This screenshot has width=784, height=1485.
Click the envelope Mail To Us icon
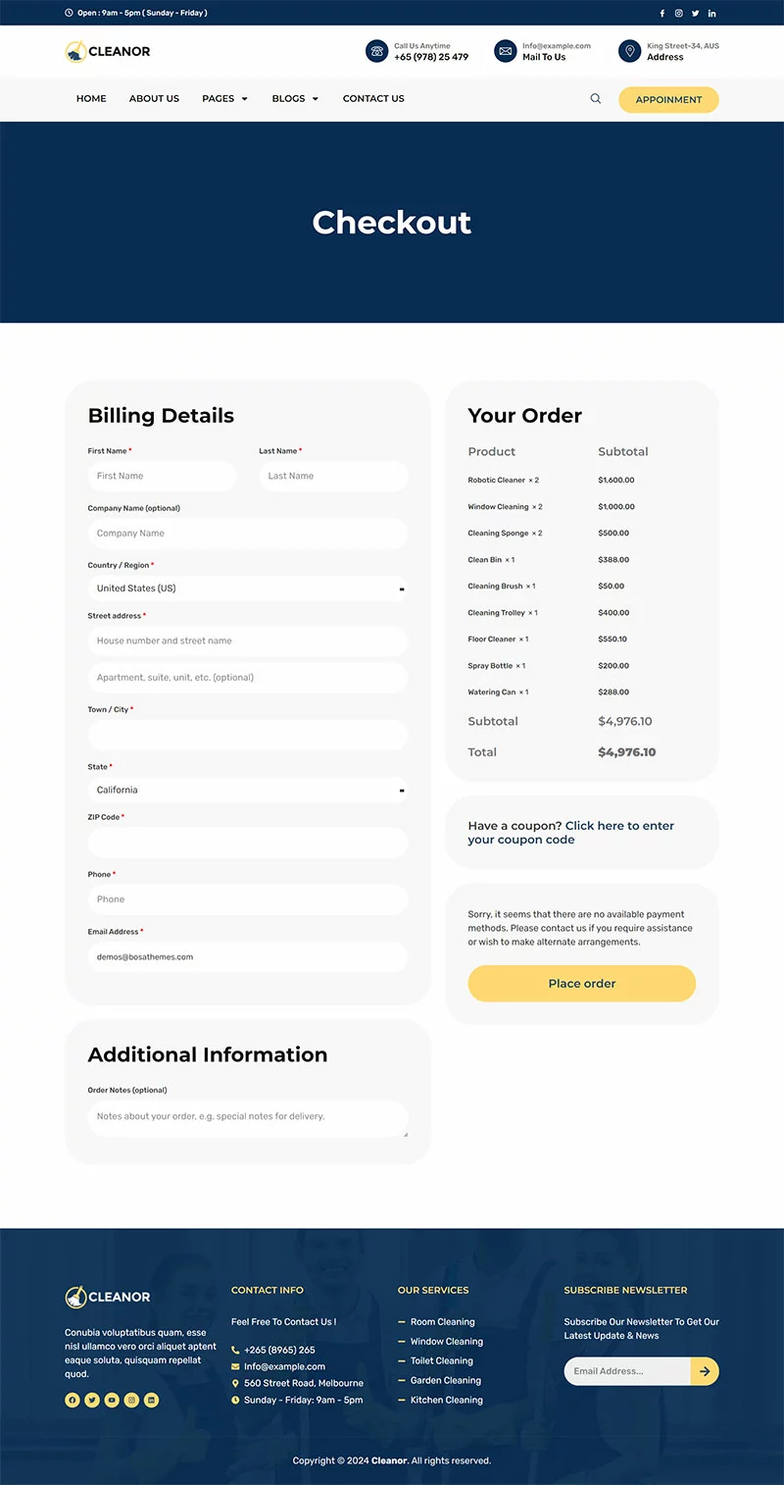[x=506, y=51]
